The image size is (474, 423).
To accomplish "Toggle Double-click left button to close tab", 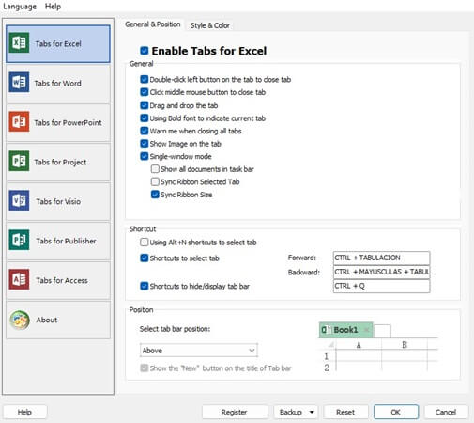I will [145, 79].
